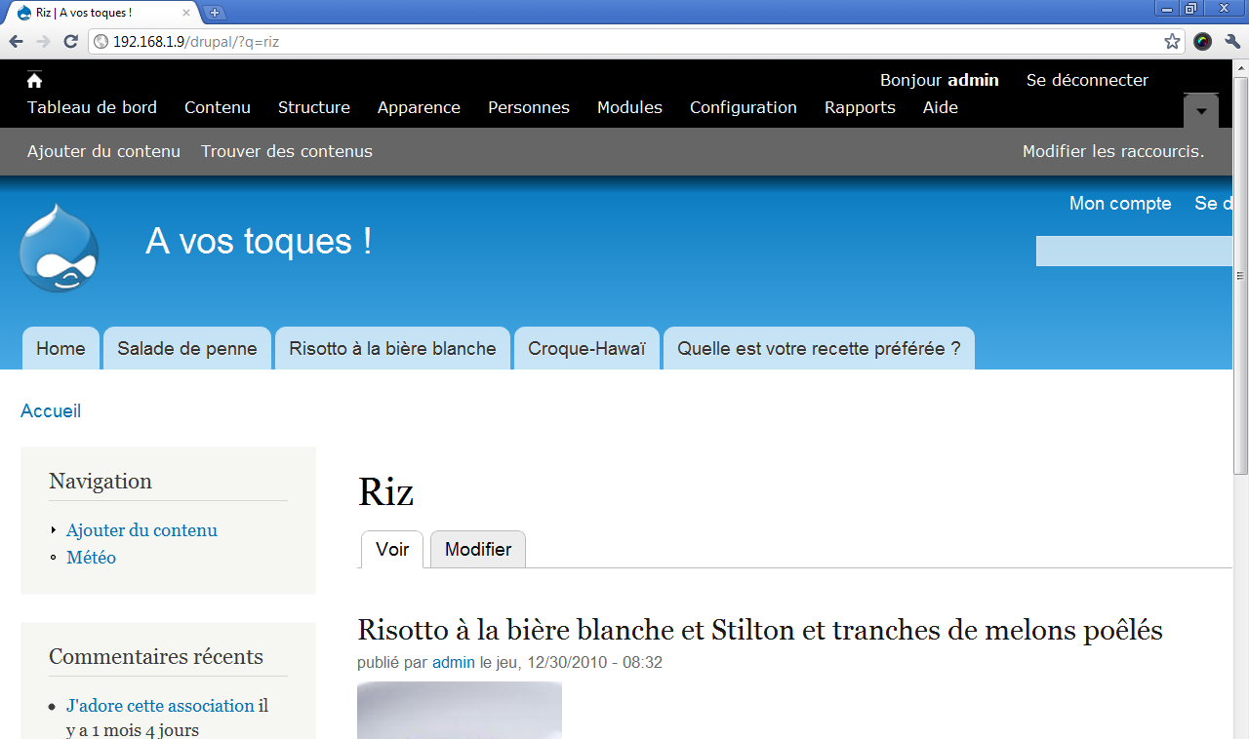Screen dimensions: 1249x739
Task: Click the home icon in admin toolbar
Action: pyautogui.click(x=35, y=81)
